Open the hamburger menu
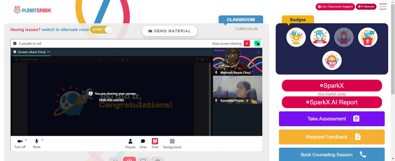Viewport: 395px width, 161px height. pos(383,7)
